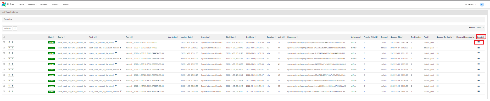Check the row checkbox for job 41

coord(4,64)
